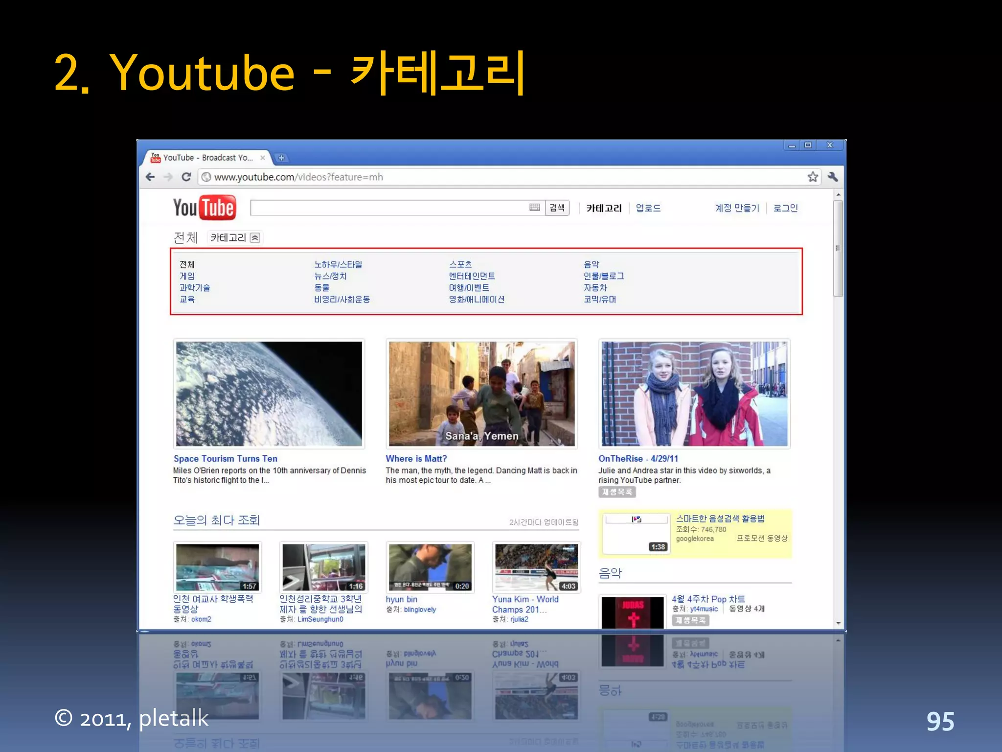Open 카테고리 in the top navigation
The height and width of the screenshot is (752, 1002).
click(x=604, y=208)
